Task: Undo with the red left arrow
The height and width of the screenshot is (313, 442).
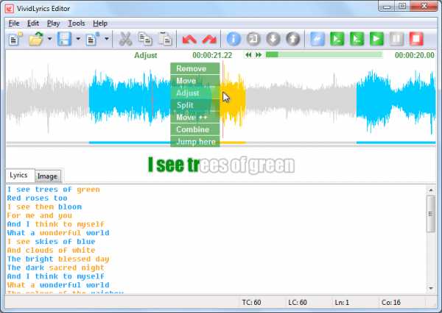Action: click(189, 40)
